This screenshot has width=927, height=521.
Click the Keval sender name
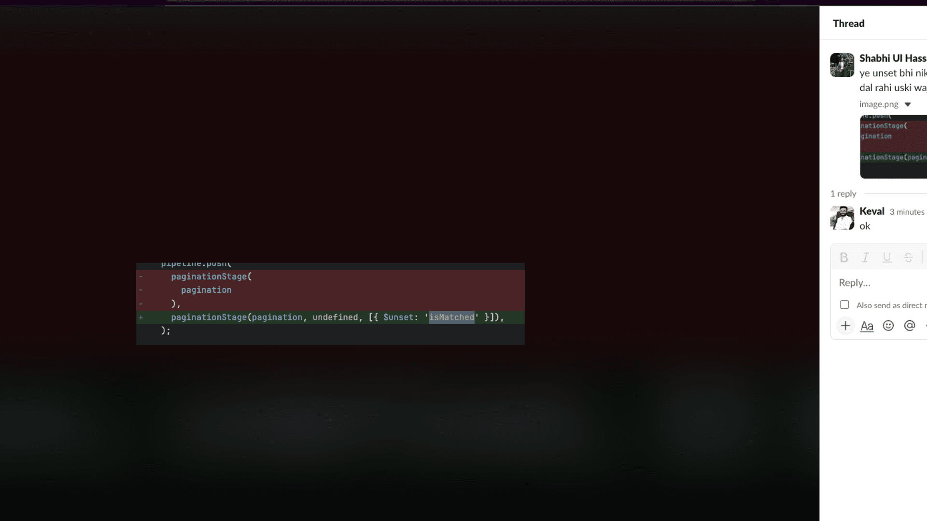point(872,211)
